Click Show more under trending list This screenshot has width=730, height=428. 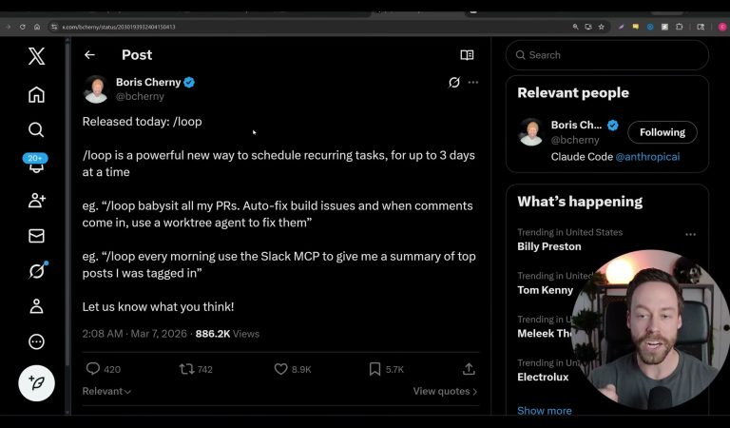[x=545, y=411]
